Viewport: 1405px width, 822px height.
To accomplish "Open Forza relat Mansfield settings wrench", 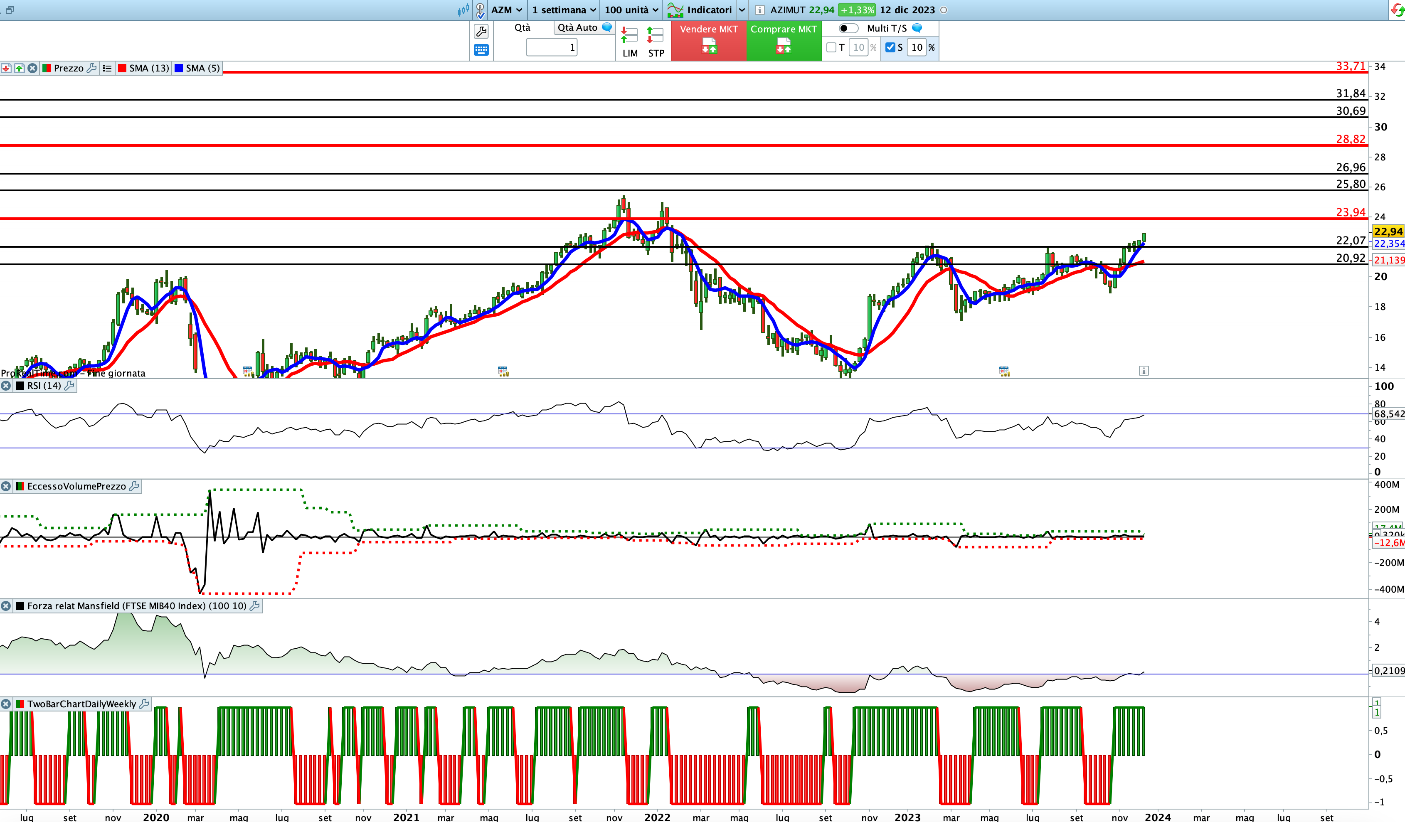I will coord(255,606).
